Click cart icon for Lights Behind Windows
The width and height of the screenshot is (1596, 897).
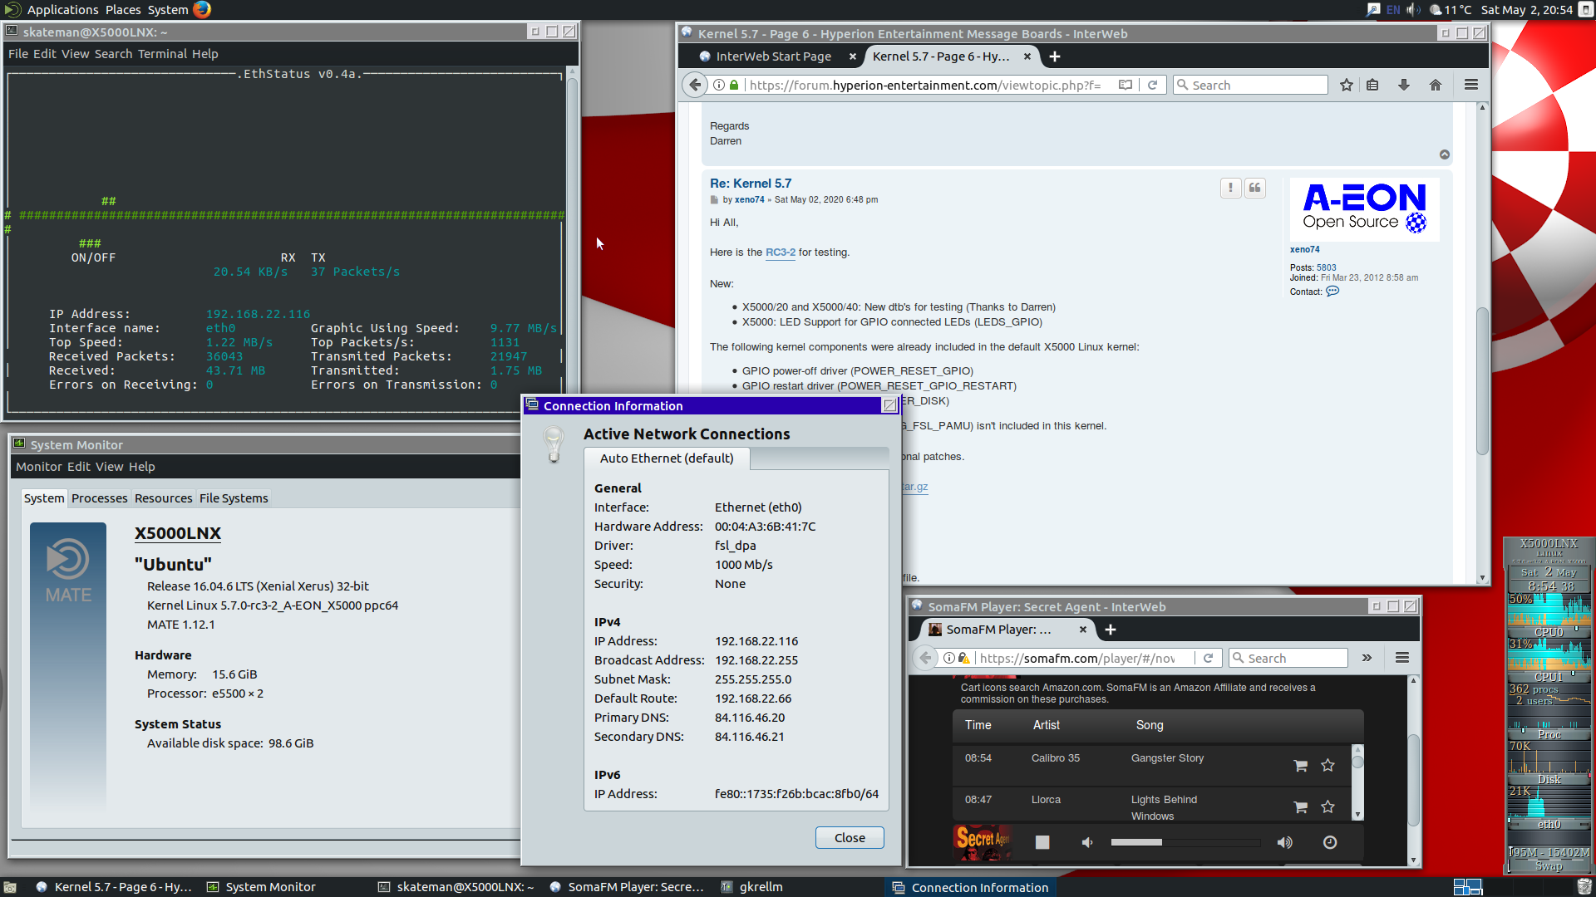[1300, 806]
